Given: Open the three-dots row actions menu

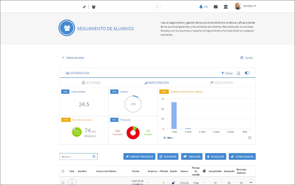Looking at the screenshot, I should coord(251,182).
